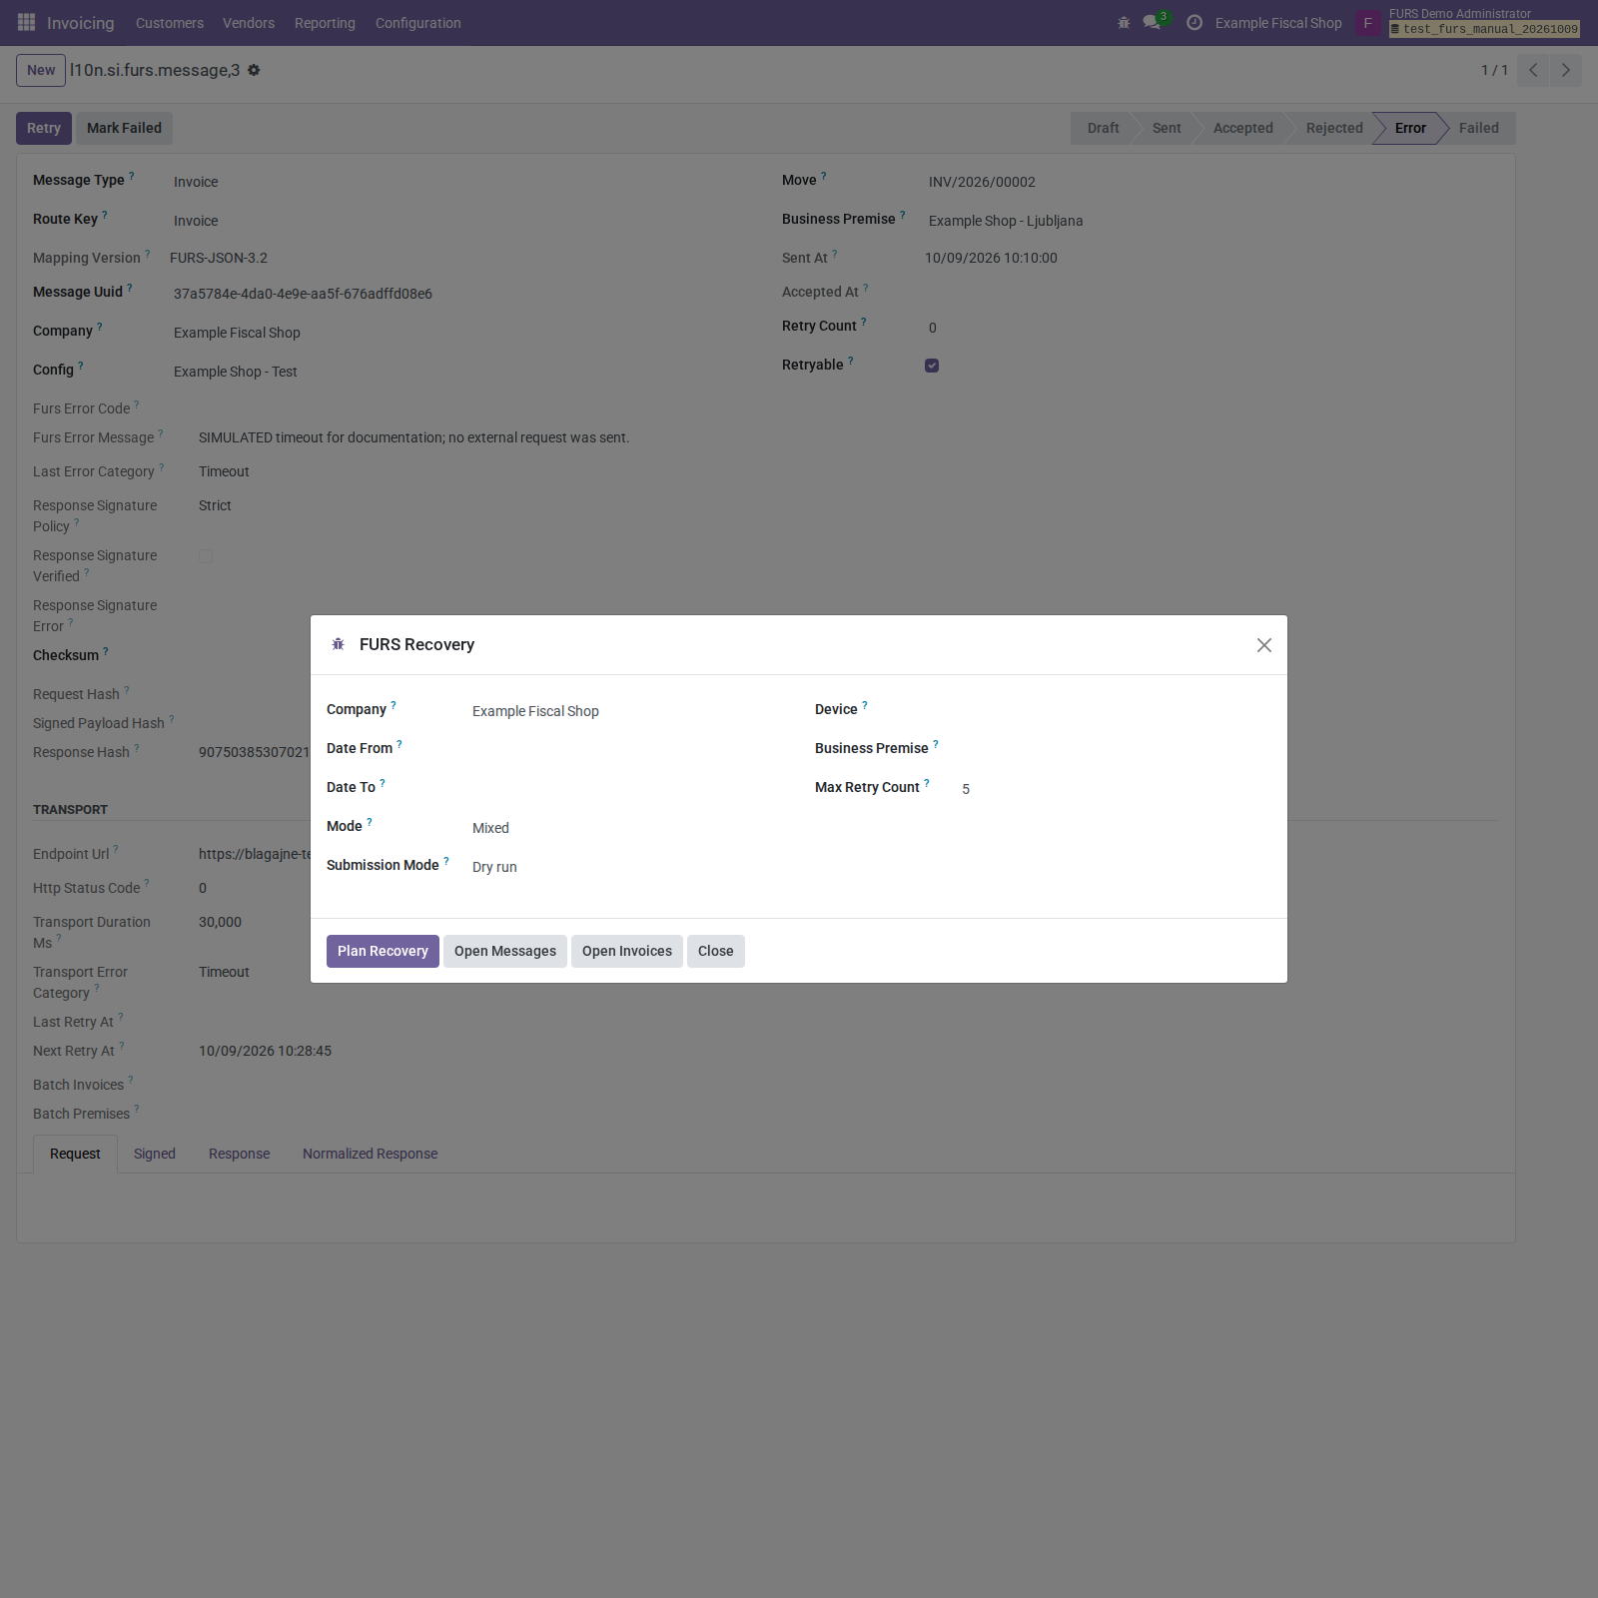Open the activities clock icon
The height and width of the screenshot is (1598, 1598).
pyautogui.click(x=1195, y=23)
